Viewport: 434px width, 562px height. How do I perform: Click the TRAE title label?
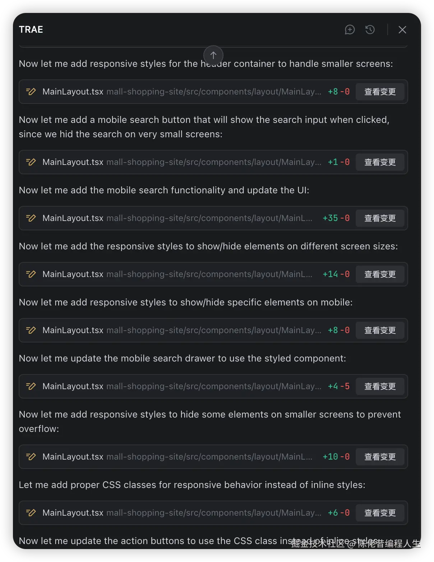(31, 29)
